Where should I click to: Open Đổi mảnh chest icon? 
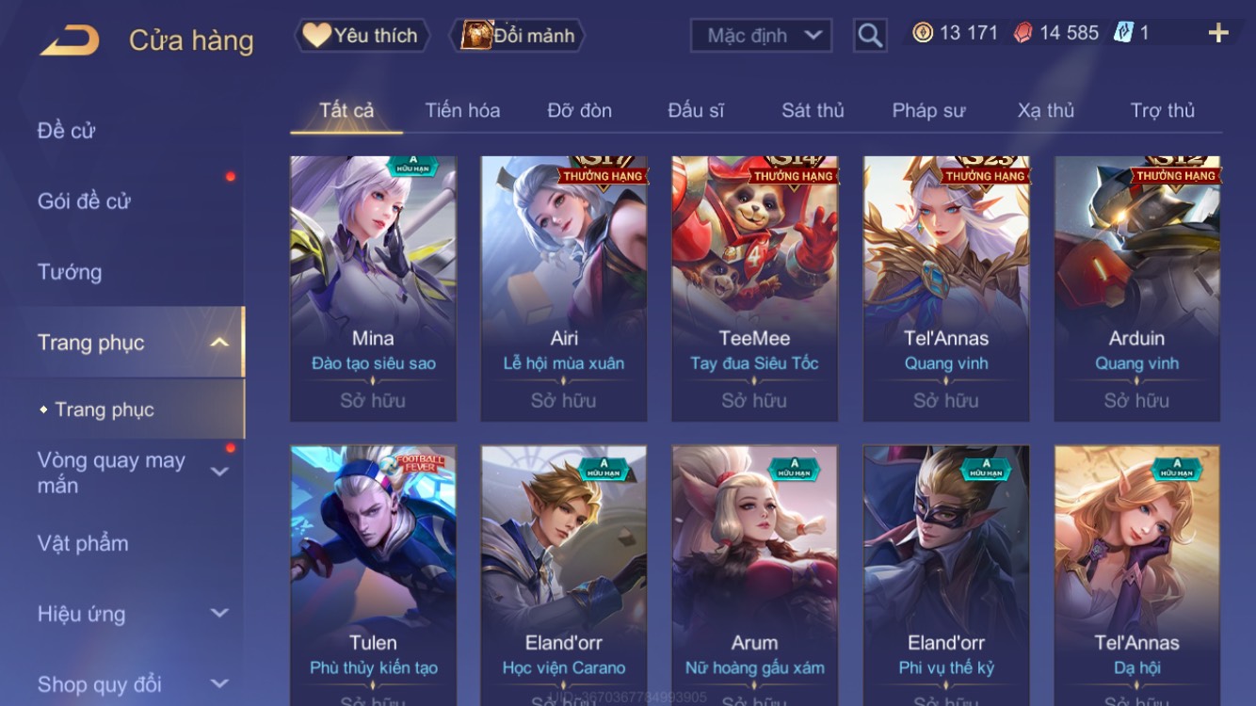477,35
